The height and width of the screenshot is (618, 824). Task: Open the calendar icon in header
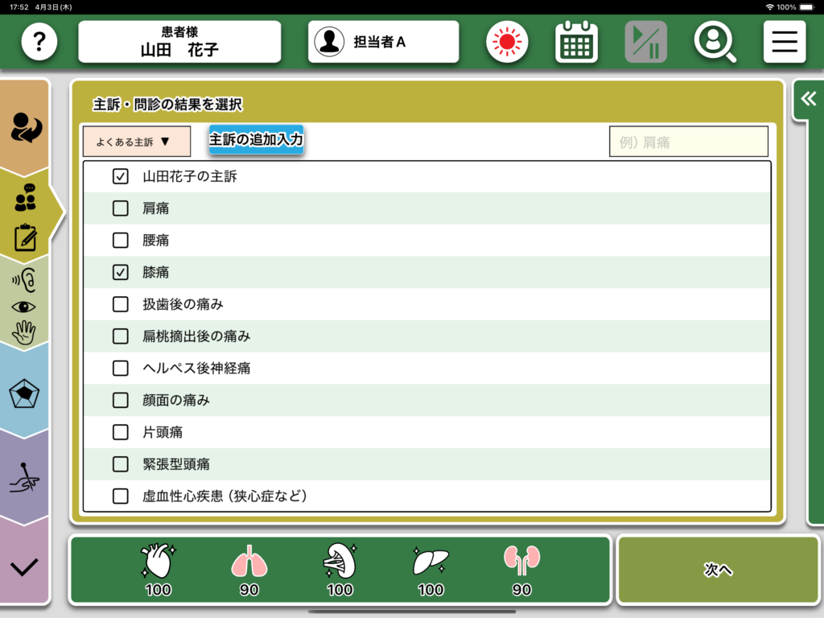pos(576,42)
